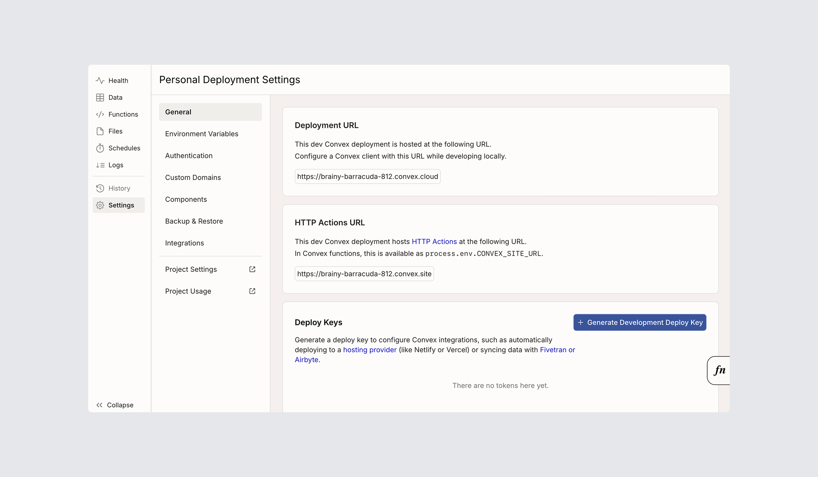Switch to the Environment Variables tab
The image size is (818, 477).
click(202, 133)
